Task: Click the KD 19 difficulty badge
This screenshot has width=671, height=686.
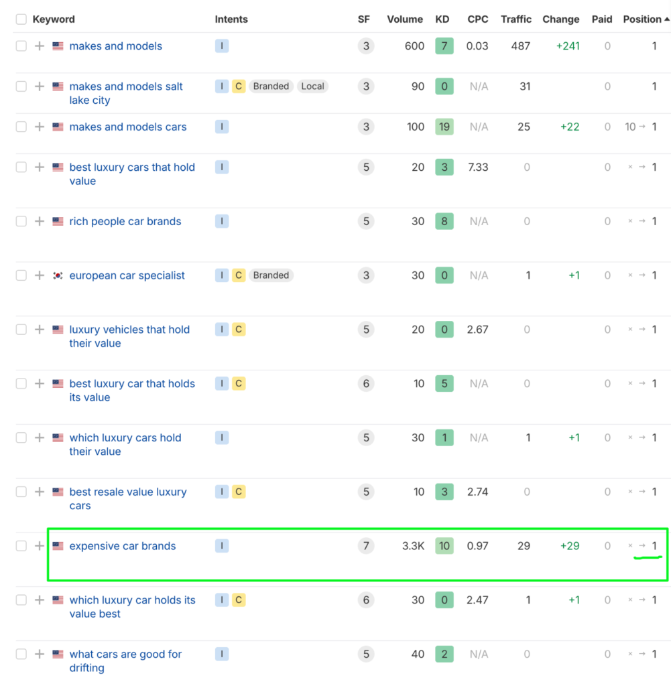Action: coord(444,127)
